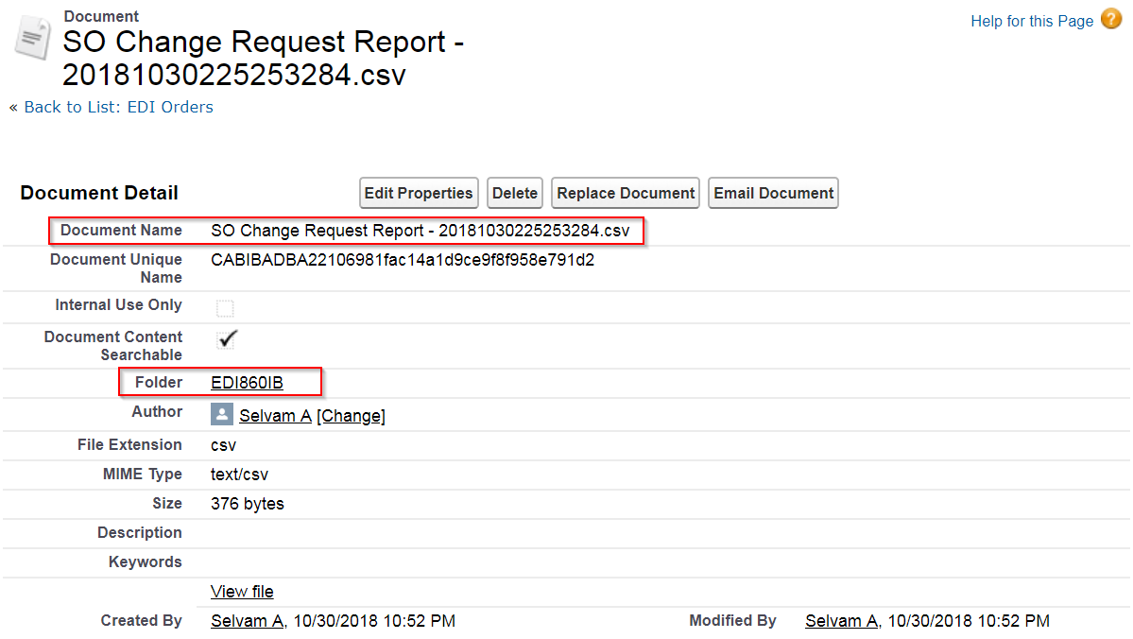Click the page title SO Change Request Report

point(263,58)
